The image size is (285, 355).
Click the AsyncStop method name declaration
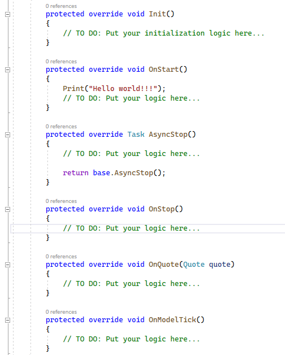168,135
